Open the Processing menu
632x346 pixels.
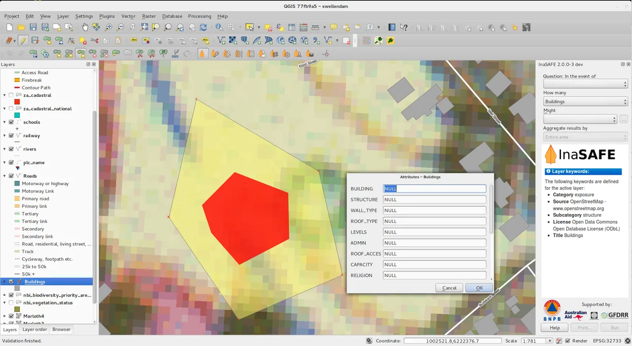pos(199,16)
